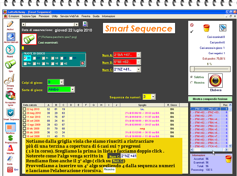Click the Pos column header
This screenshot has width=237, height=176.
click(x=225, y=105)
